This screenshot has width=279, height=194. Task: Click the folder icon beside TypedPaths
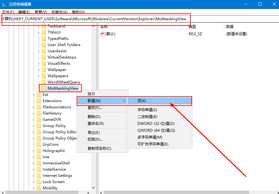[44, 39]
